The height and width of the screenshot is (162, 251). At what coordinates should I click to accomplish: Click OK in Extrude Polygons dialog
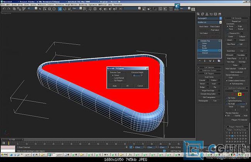(x=127, y=86)
